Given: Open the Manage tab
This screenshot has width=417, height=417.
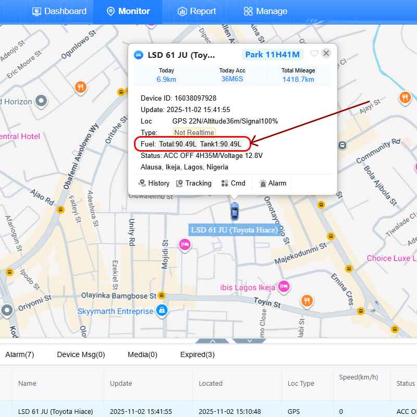Looking at the screenshot, I should click(265, 11).
